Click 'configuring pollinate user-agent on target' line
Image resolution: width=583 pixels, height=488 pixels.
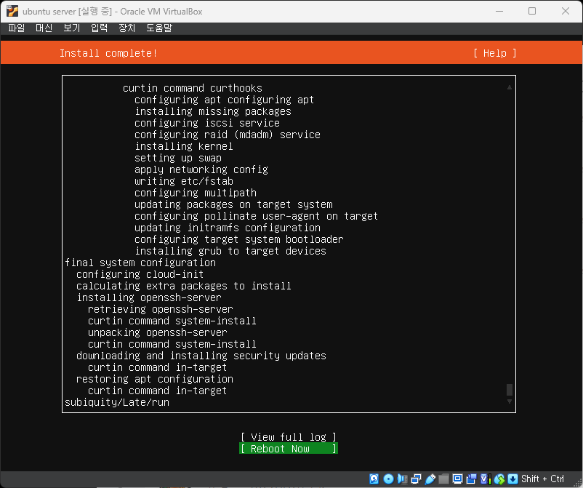click(256, 216)
